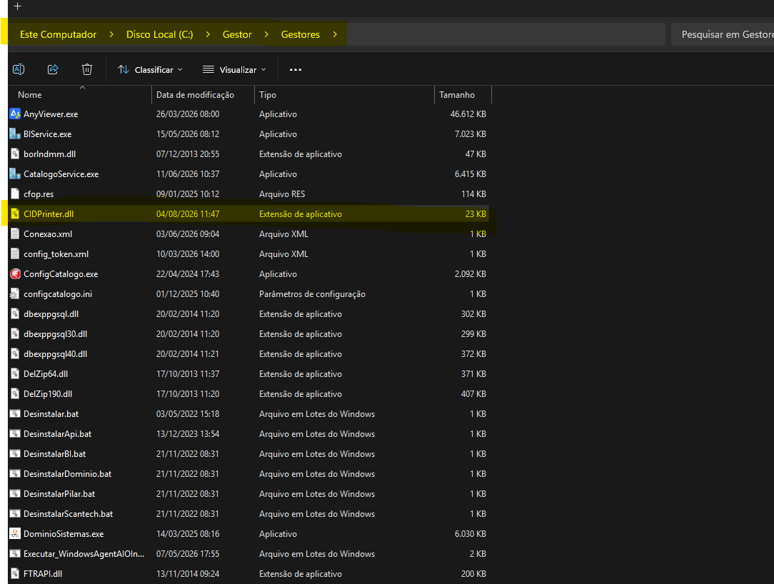Sort by the Tipo column header
Screen dimensions: 774x584
pos(268,95)
